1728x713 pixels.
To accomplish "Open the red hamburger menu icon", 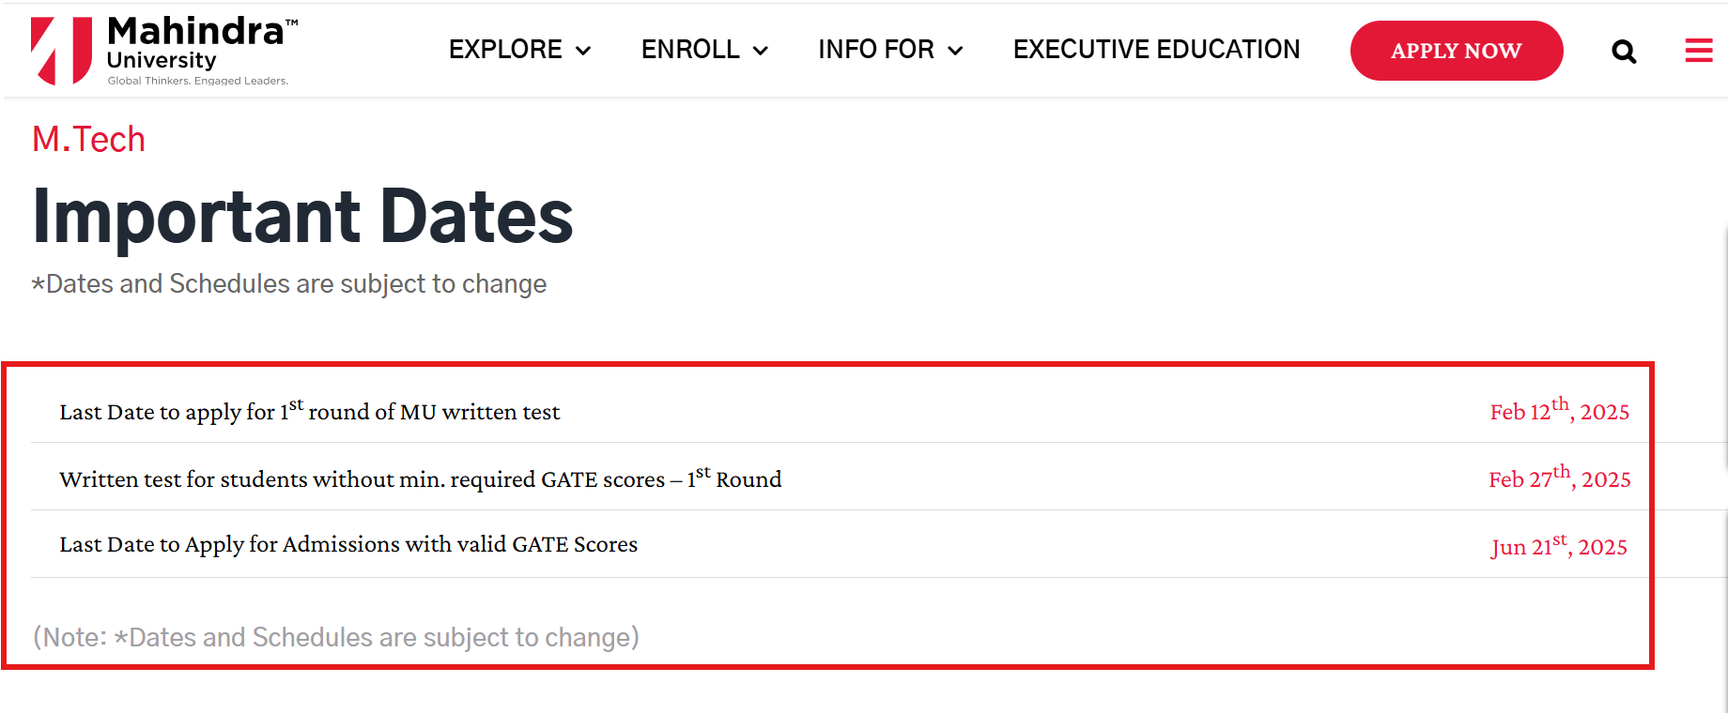I will point(1698,51).
